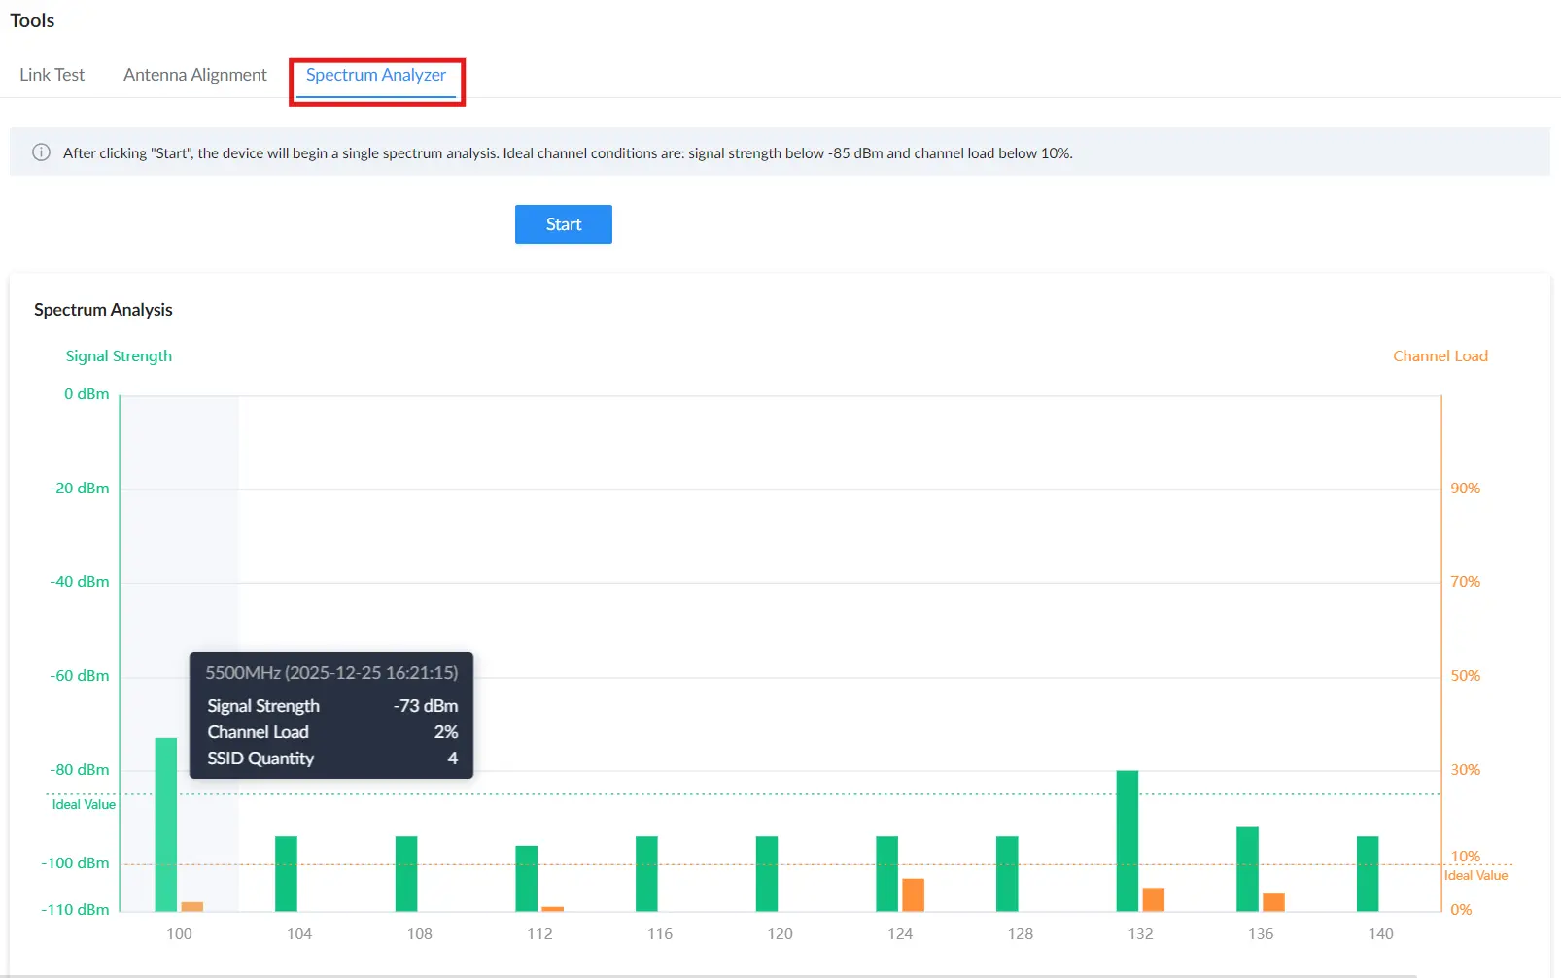Click the tooltip header 5500MHz timestamp
1561x978 pixels.
click(x=331, y=673)
